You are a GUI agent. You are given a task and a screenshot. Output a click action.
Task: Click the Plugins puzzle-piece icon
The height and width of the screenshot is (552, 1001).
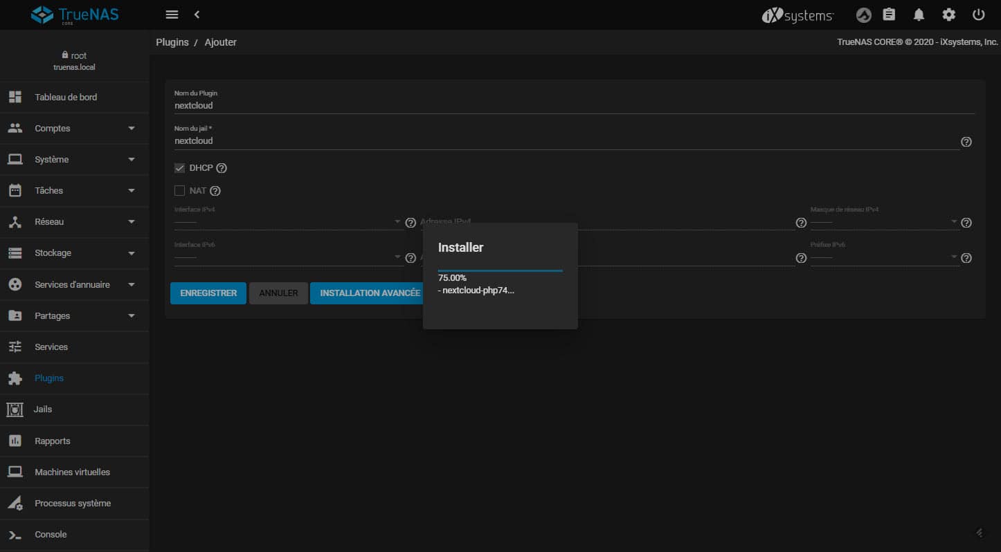click(15, 378)
